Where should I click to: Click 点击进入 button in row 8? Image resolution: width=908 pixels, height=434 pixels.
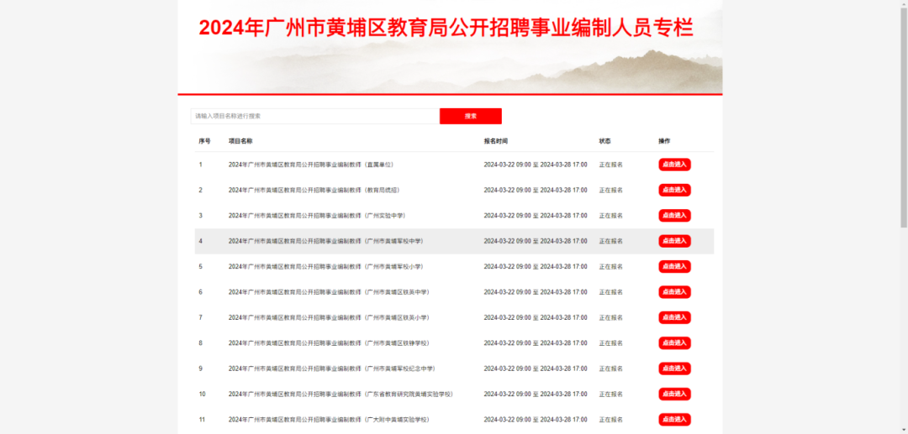click(674, 342)
